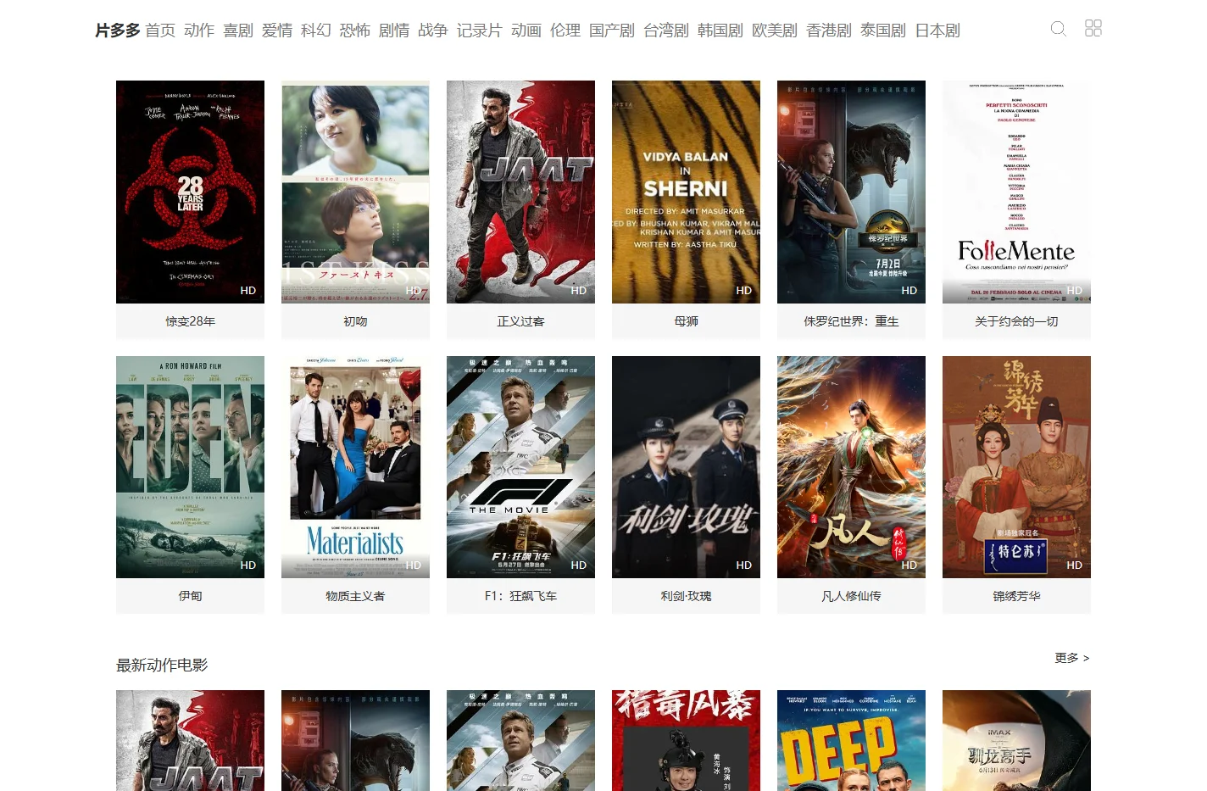Click the 惊变28年 title link
The width and height of the screenshot is (1207, 791).
click(190, 321)
